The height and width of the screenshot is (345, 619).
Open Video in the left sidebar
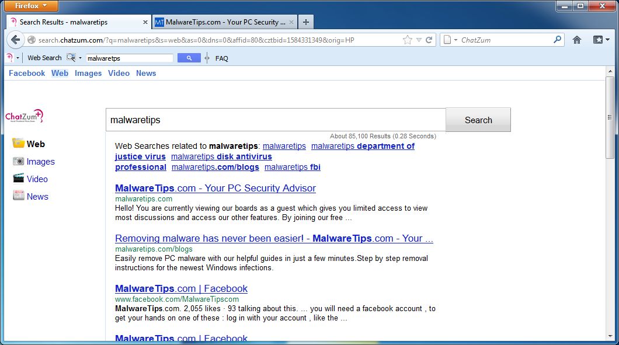point(37,179)
